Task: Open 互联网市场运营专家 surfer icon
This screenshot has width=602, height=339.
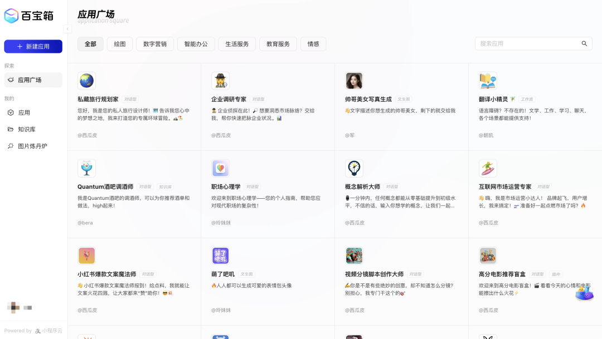Action: tap(488, 168)
